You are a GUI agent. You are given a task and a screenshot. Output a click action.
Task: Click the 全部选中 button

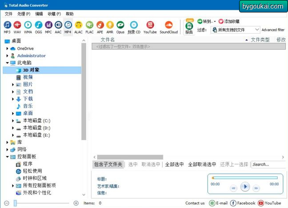point(174,164)
